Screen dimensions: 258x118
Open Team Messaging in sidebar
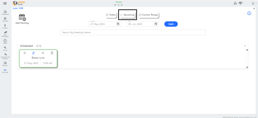[5, 34]
